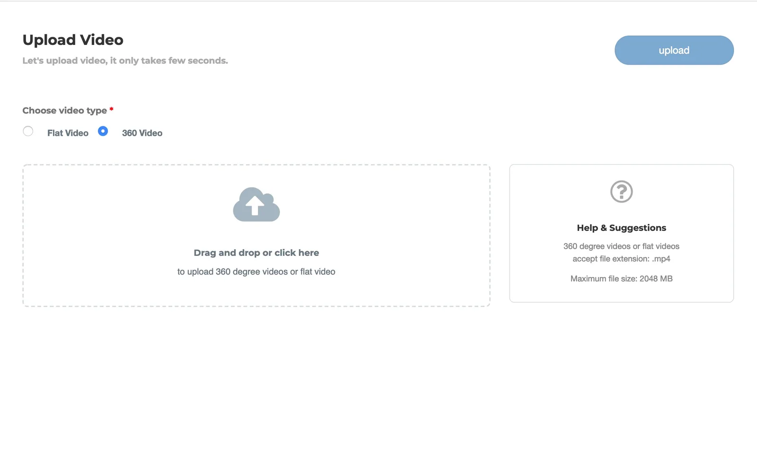Select the 360 Video radio button
Image resolution: width=757 pixels, height=473 pixels.
coord(103,131)
